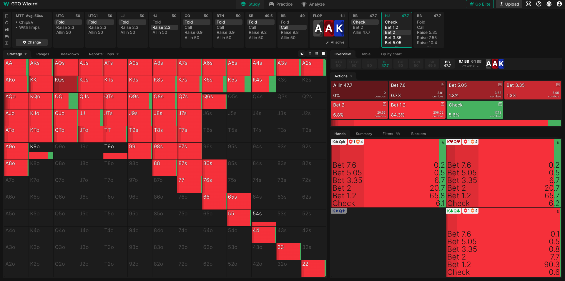Select the AA cell in matrix
The image size is (565, 281).
point(16,67)
